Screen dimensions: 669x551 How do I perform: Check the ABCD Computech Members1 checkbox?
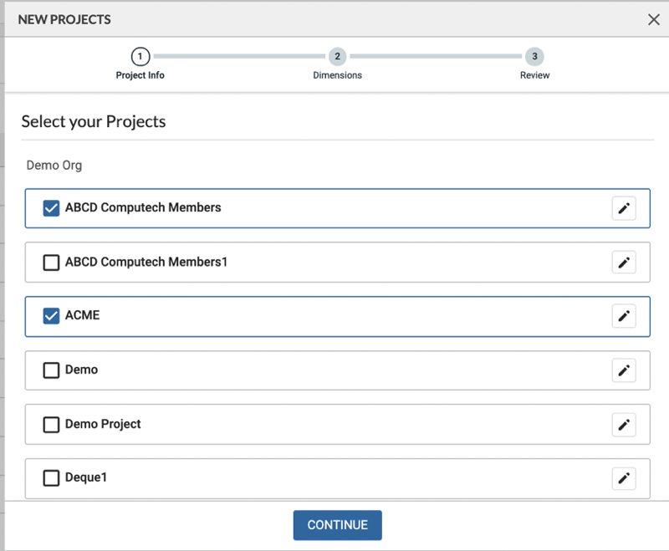[51, 263]
